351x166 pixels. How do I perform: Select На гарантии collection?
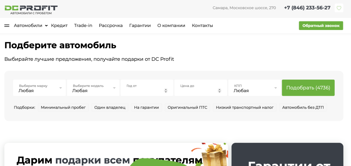click(x=146, y=107)
